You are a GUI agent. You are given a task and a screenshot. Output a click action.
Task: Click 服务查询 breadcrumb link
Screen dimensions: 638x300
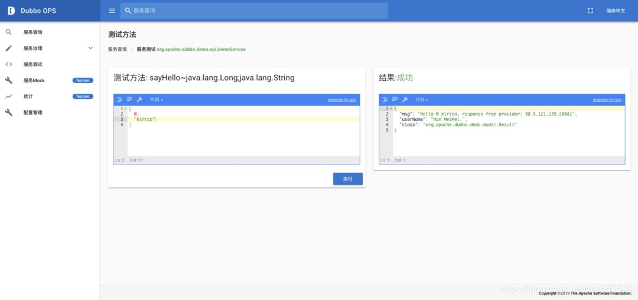pyautogui.click(x=118, y=49)
